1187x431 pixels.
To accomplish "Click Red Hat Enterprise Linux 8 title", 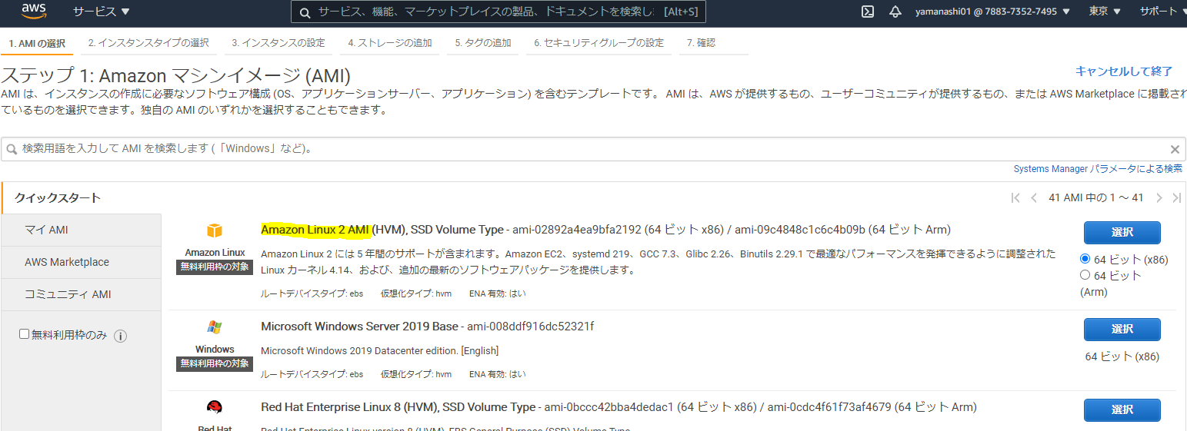I will click(x=398, y=407).
